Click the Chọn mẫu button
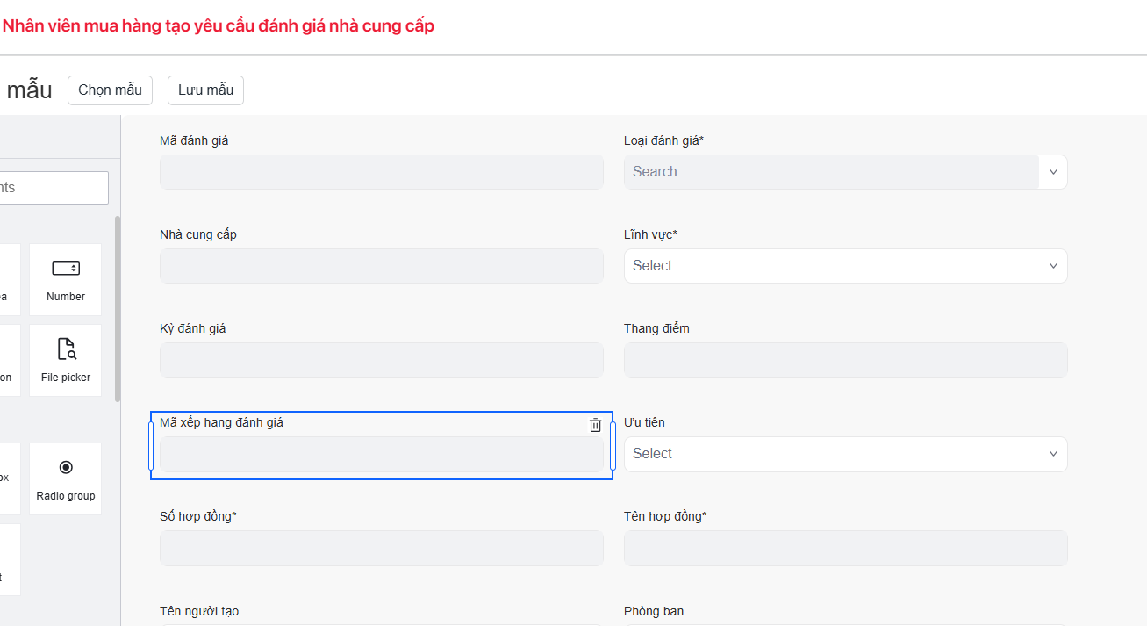The width and height of the screenshot is (1147, 626). (110, 90)
